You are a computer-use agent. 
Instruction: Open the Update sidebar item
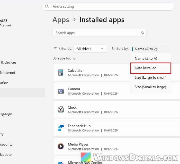point(6,155)
